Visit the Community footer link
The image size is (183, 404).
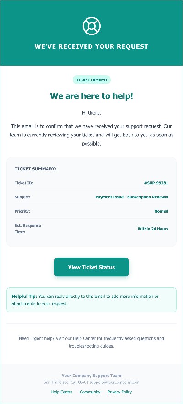click(90, 392)
